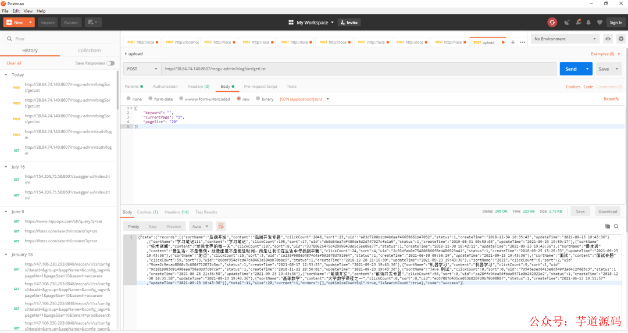
Task: Collapse the June 8 history group
Action: [6, 212]
